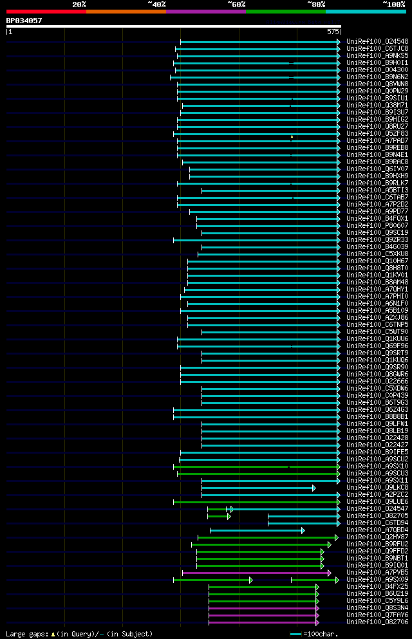
Task: Select label UniRef100_C0P439
Action: (377, 395)
